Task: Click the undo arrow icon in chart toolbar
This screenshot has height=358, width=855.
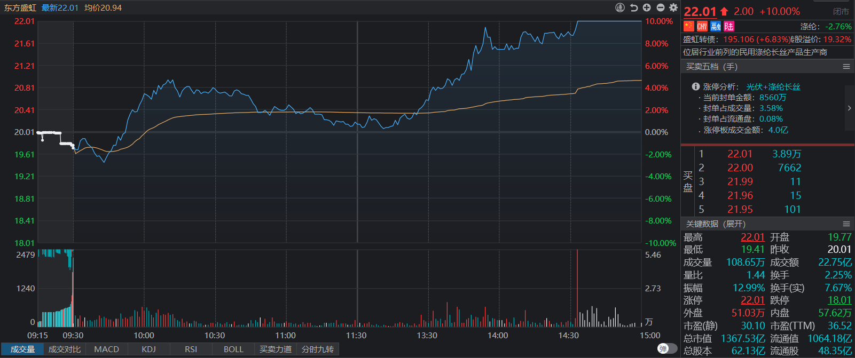Action: (x=634, y=7)
